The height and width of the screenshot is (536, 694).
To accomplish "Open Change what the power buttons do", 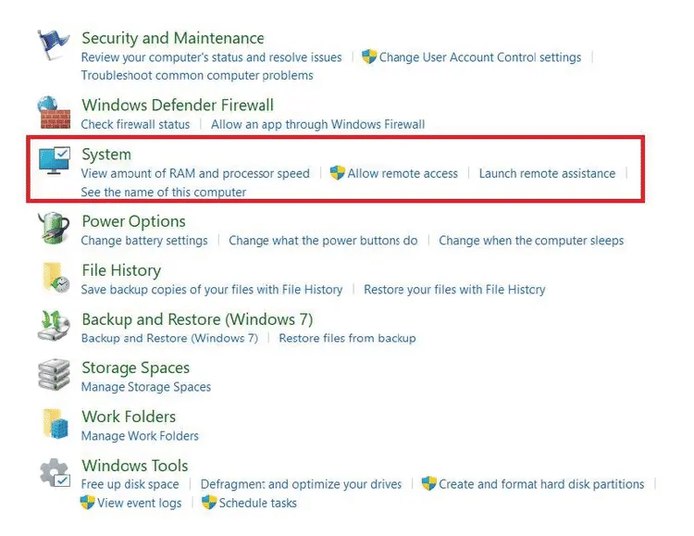I will click(x=323, y=241).
